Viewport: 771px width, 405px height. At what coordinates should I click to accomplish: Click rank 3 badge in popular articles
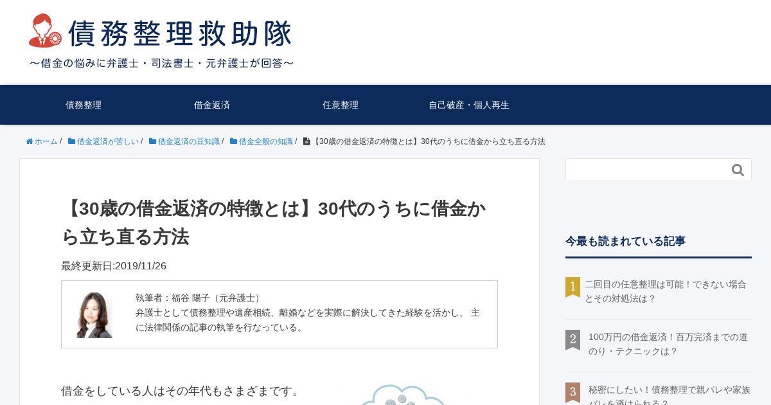[572, 392]
